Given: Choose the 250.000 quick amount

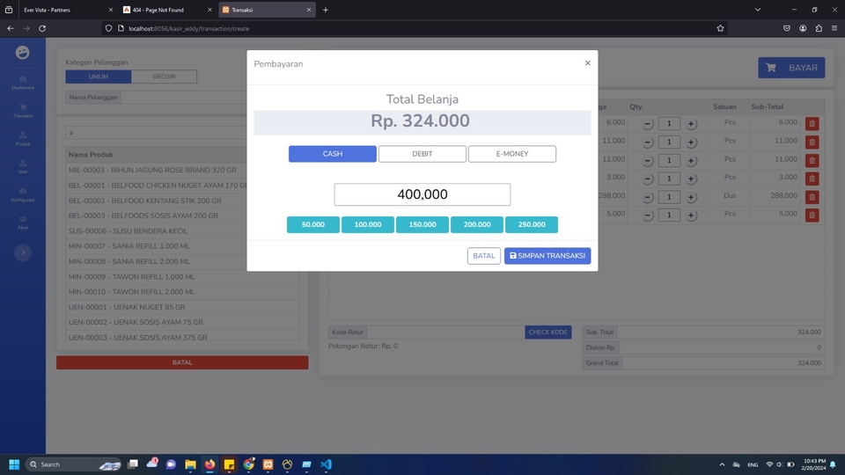Looking at the screenshot, I should (x=532, y=224).
